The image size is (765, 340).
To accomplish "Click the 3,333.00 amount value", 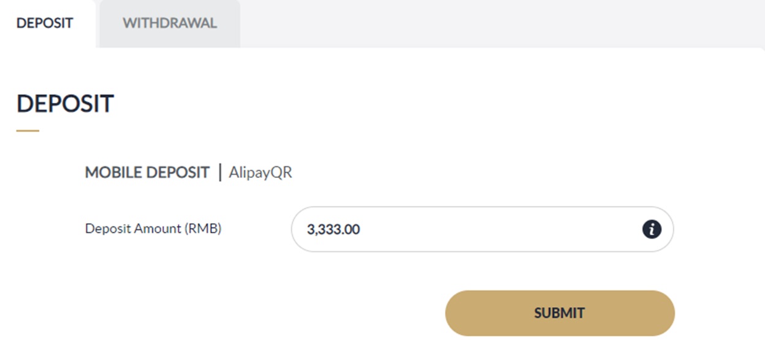I will point(333,230).
